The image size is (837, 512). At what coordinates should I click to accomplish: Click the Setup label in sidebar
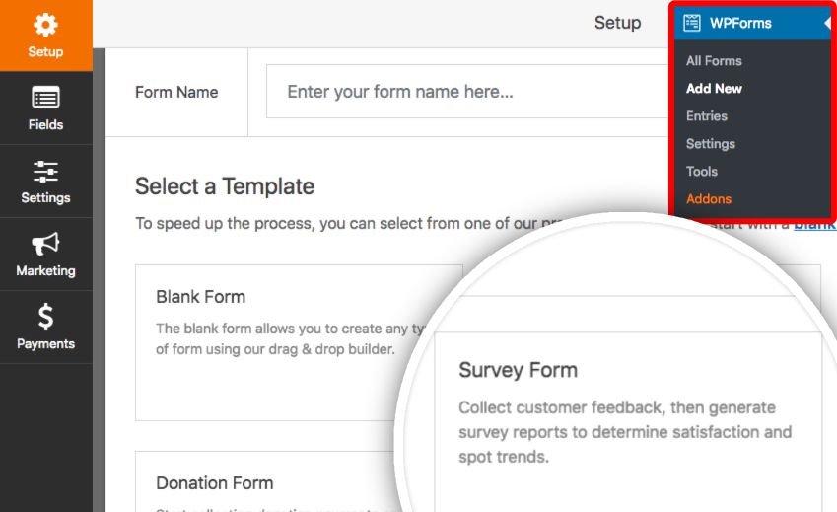(x=45, y=51)
